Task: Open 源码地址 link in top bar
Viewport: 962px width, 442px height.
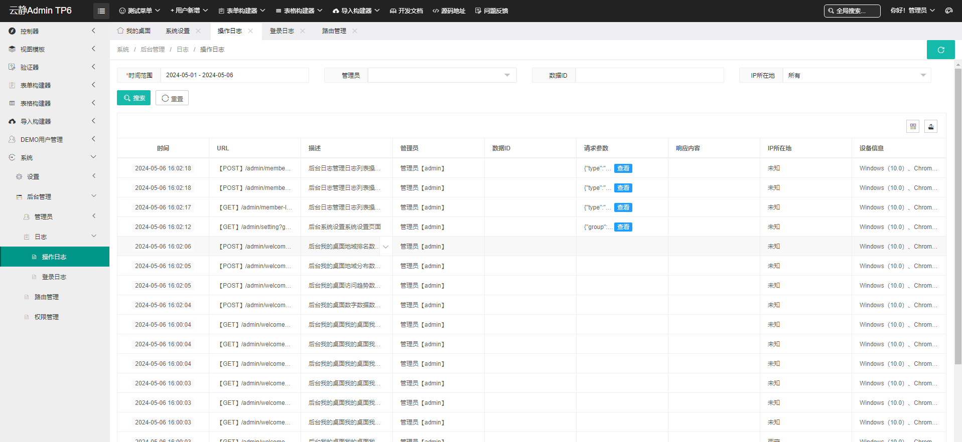Action: [x=449, y=11]
